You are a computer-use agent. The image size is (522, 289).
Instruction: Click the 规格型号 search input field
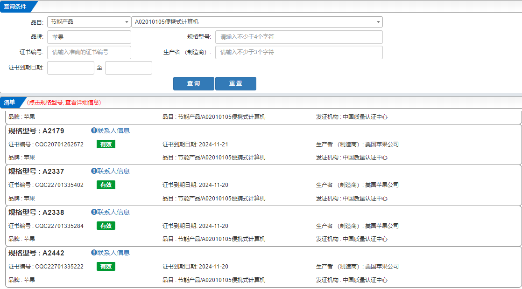coord(299,37)
